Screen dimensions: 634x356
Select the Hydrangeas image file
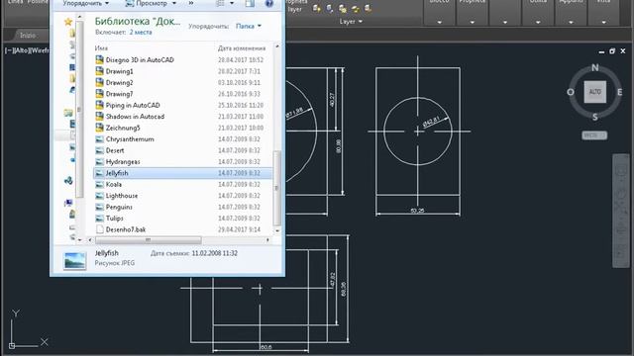point(123,161)
